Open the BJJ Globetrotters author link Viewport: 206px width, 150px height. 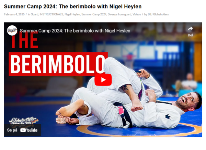[x=158, y=14]
